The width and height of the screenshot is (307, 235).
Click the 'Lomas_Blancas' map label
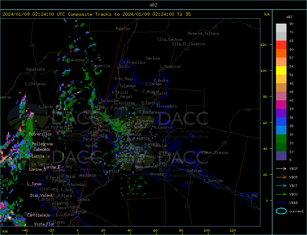click(x=215, y=152)
